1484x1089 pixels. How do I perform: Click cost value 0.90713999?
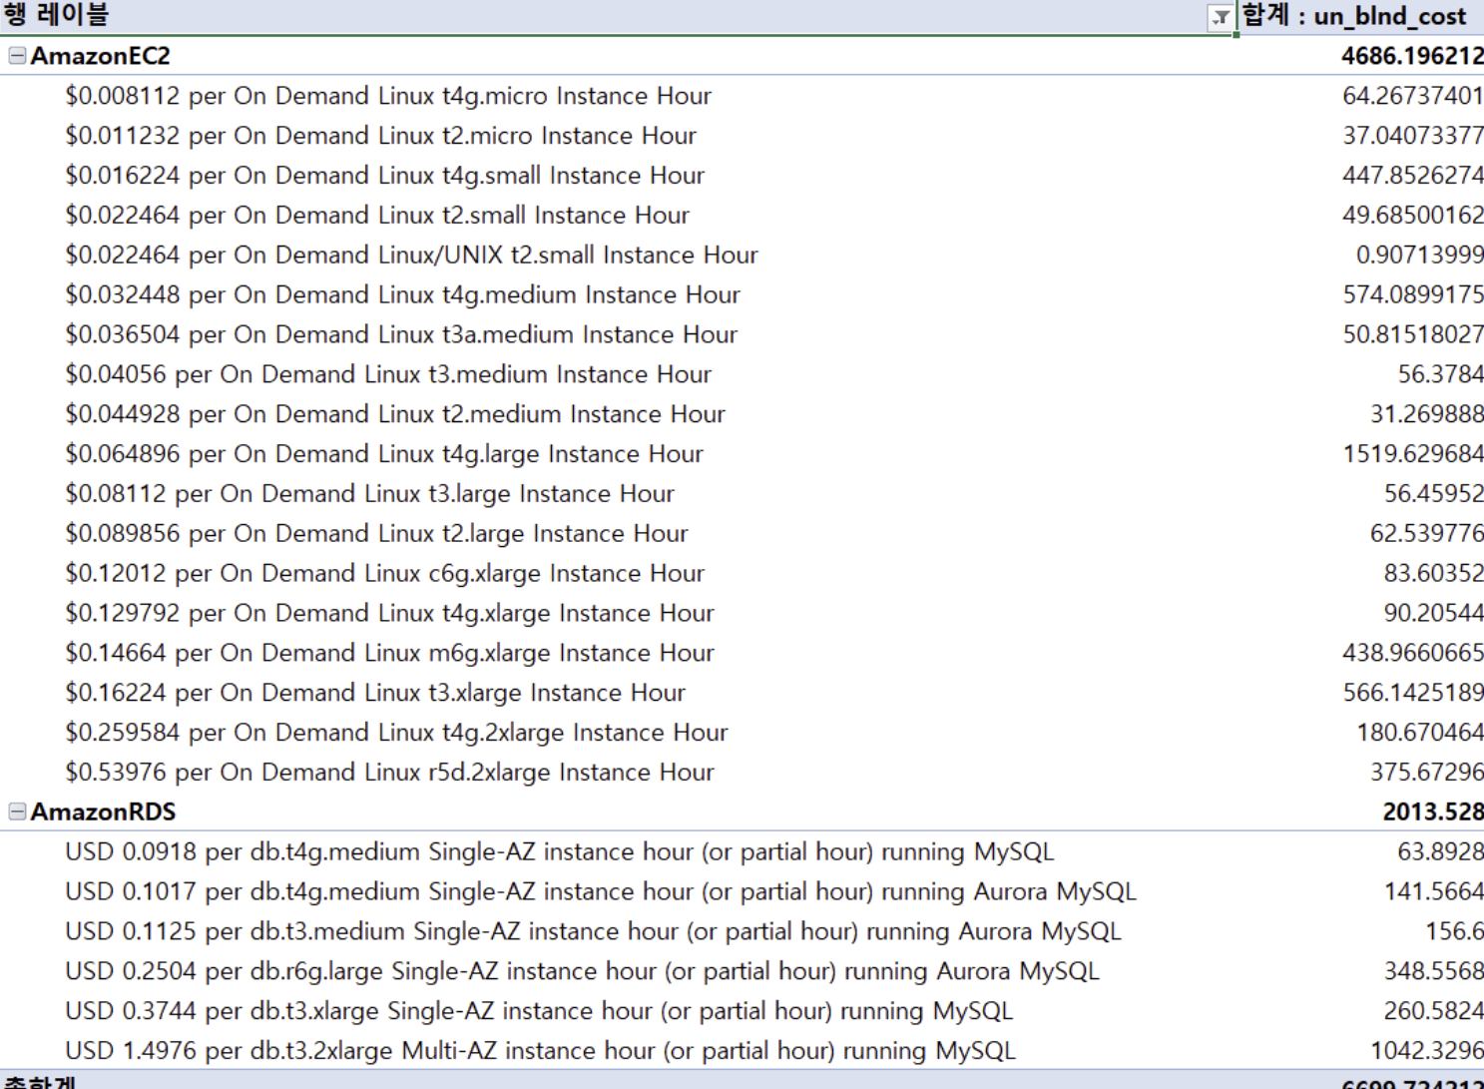tap(1420, 256)
